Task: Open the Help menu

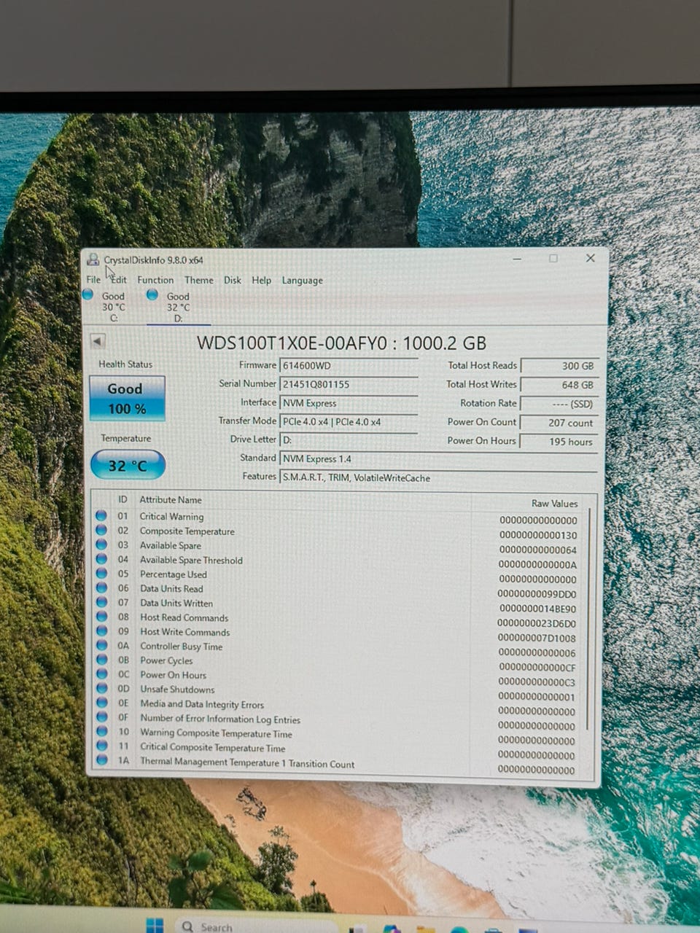Action: tap(261, 280)
